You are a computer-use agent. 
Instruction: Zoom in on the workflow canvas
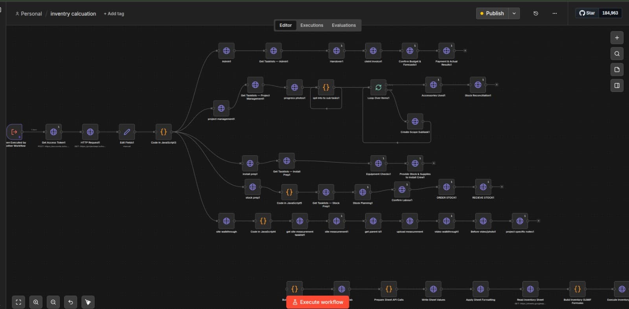[36, 302]
